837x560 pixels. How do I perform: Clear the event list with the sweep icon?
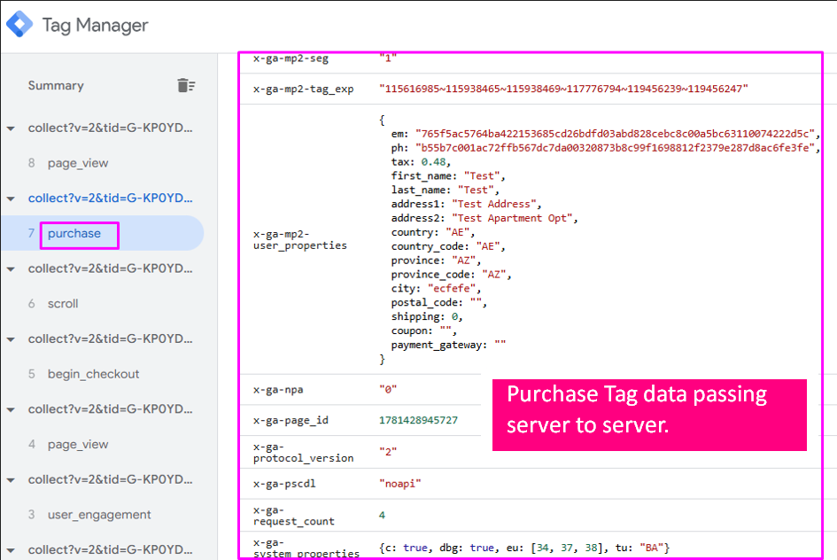[x=186, y=85]
